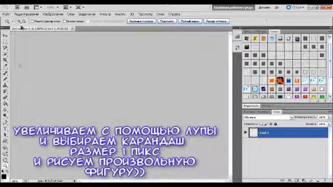Expand more workspaces with double chevron
333x187 pixels.
tap(276, 7)
